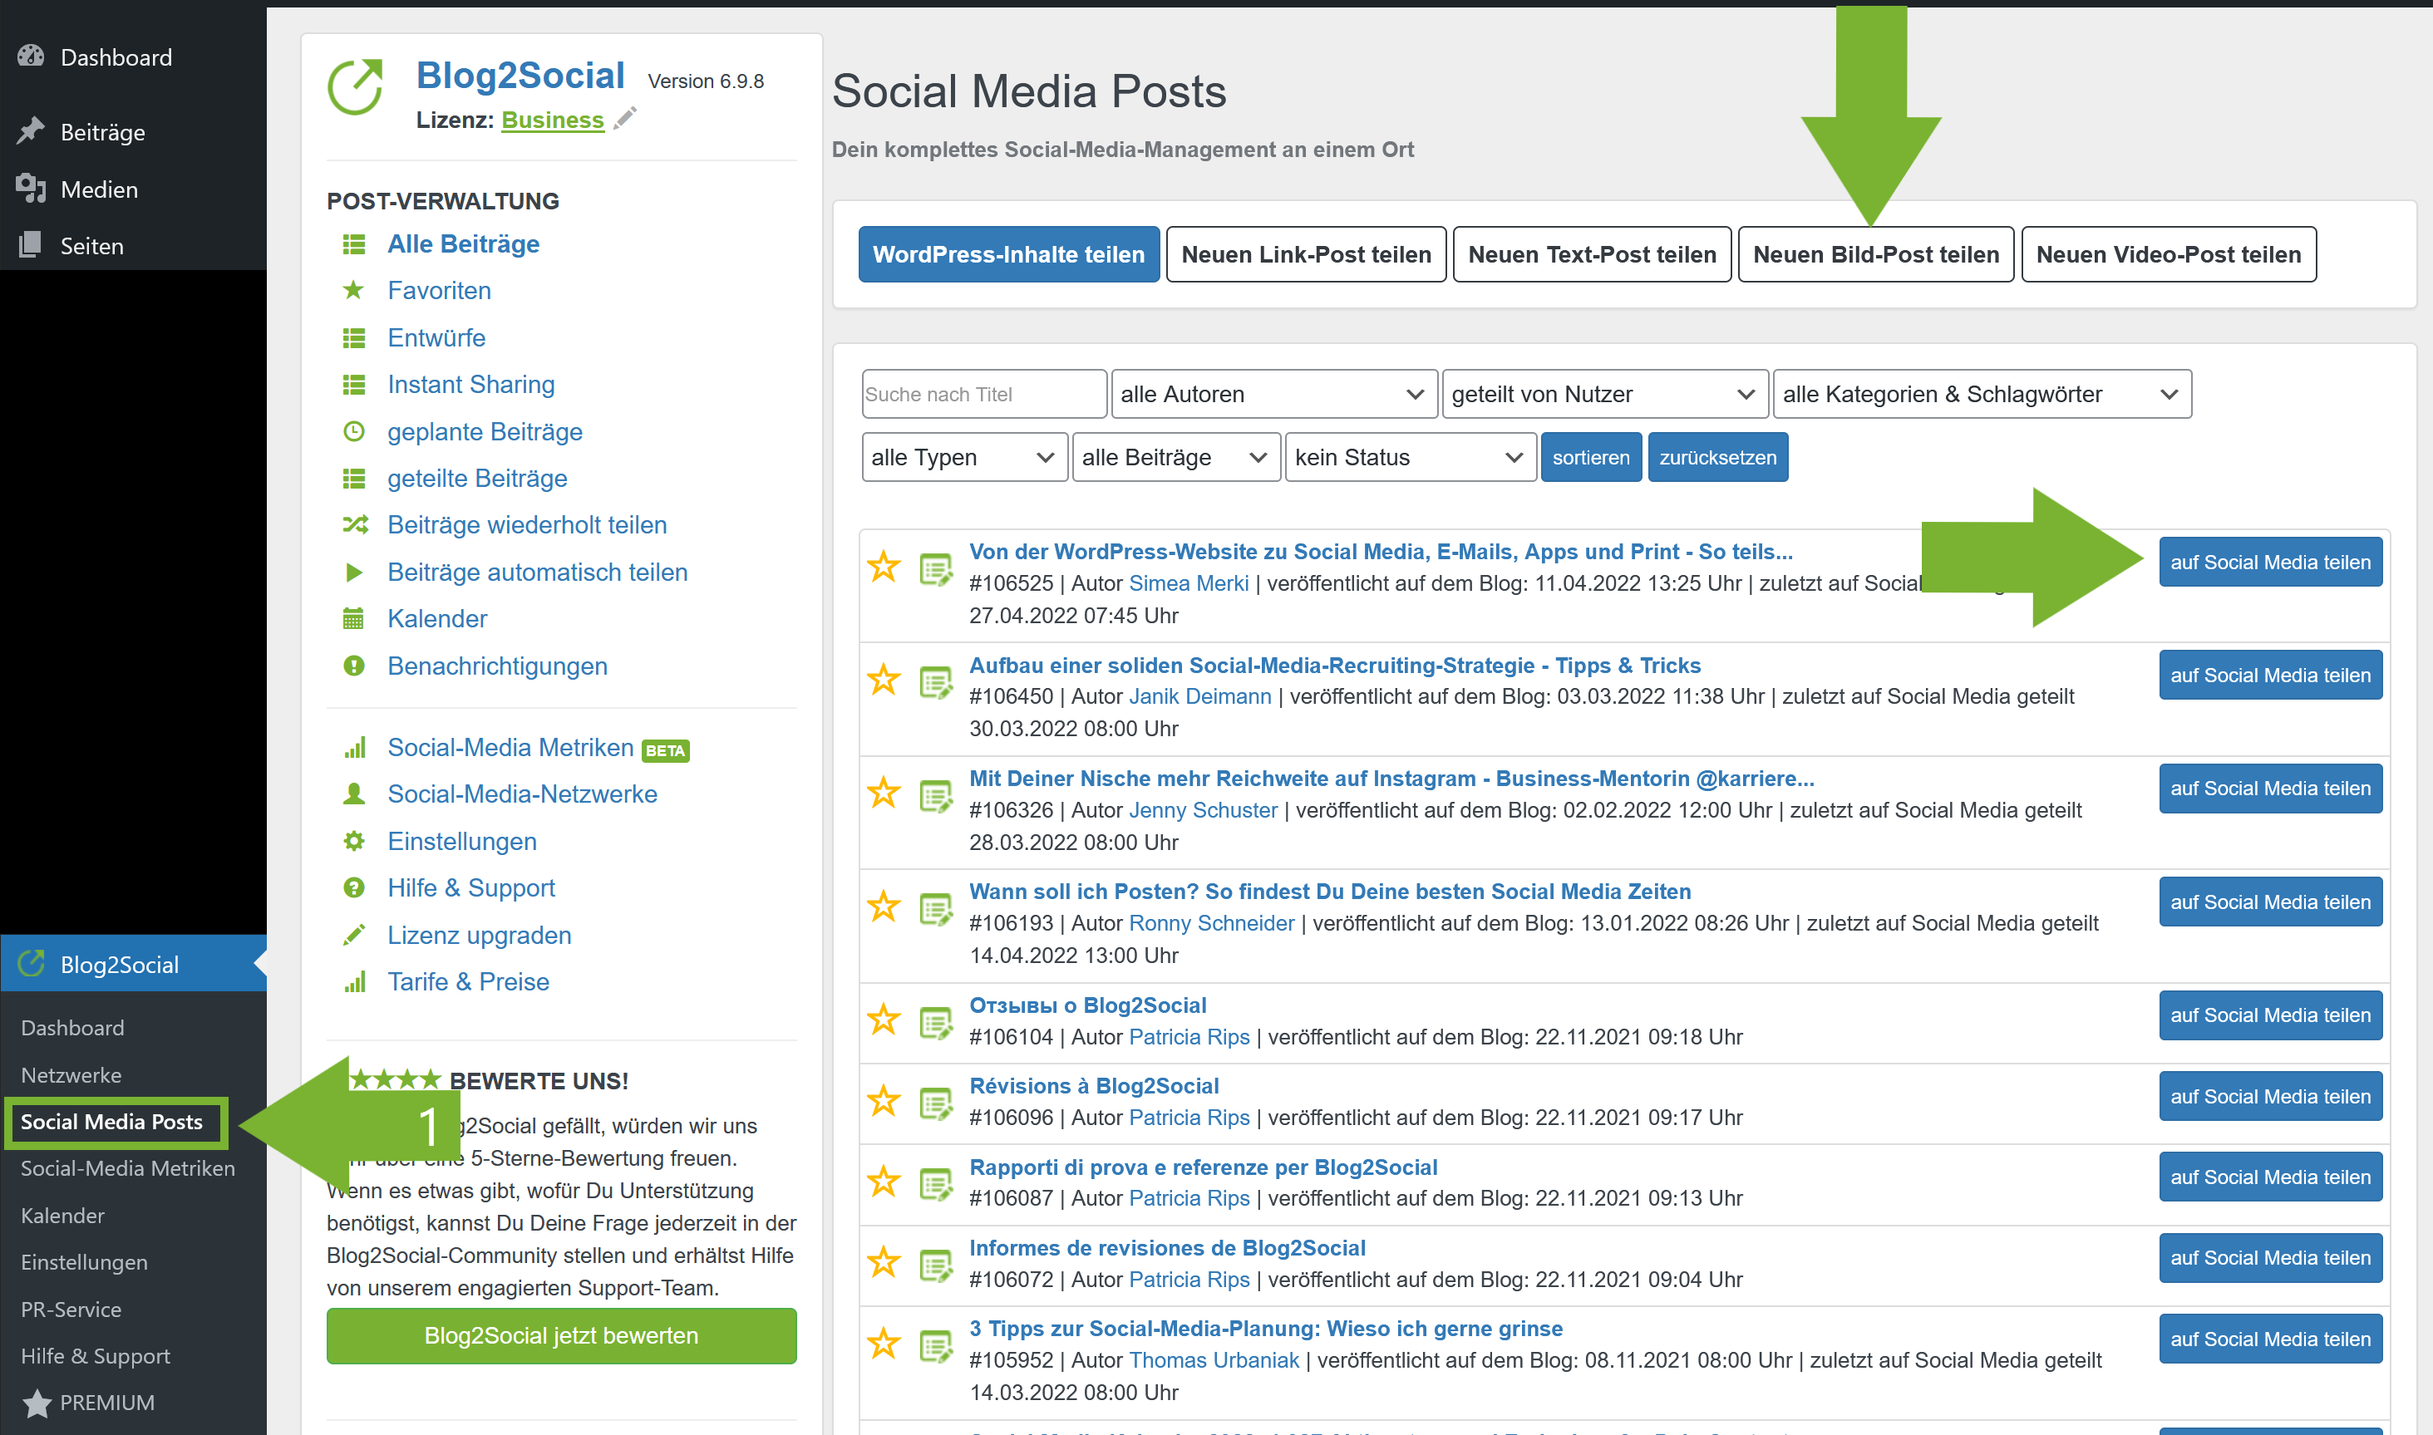Screen dimensions: 2433x1435
Task: Open Netzwerke in Blog2Social submenu
Action: 71,1075
